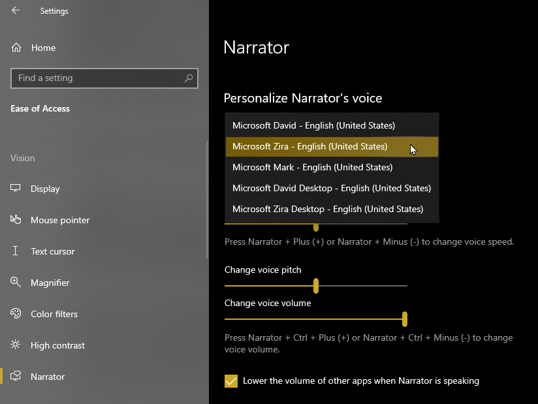Click the voice speed shortcut hint text
The height and width of the screenshot is (404, 538).
369,241
